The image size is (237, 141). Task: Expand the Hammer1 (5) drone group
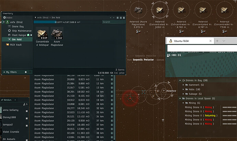(183, 85)
